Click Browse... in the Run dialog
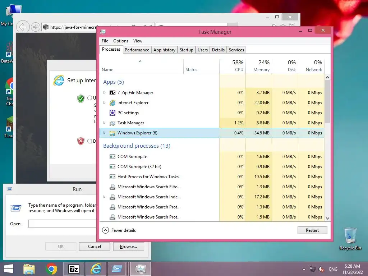The image size is (368, 276). [128, 247]
